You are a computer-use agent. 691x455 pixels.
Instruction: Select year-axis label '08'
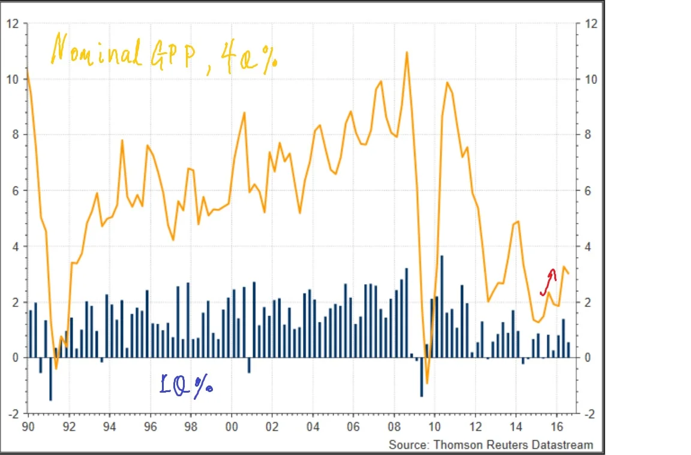point(394,426)
